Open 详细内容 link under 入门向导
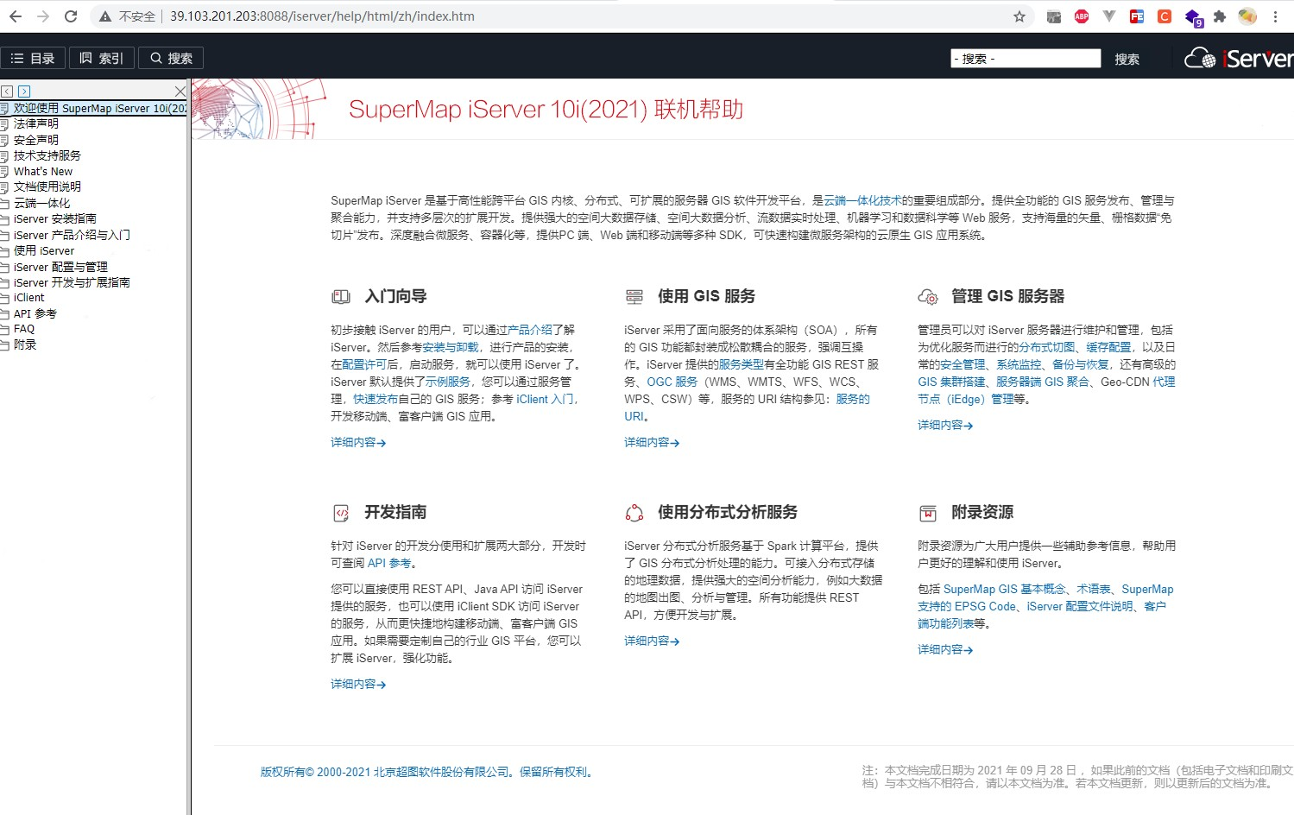The height and width of the screenshot is (815, 1294). coord(358,442)
